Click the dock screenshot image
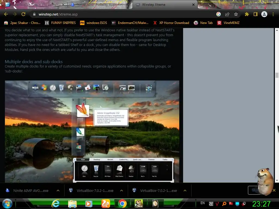The height and width of the screenshot is (209, 279). [92, 131]
